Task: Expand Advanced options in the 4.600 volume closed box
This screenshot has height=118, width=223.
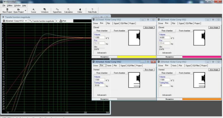Action: point(167,53)
